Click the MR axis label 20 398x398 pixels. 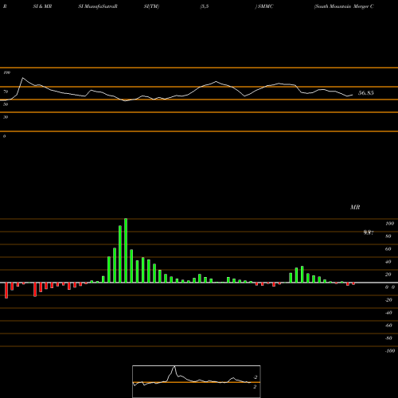click(388, 275)
